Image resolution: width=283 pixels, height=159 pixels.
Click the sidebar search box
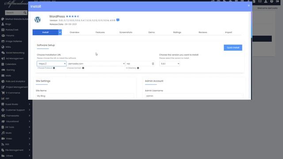pos(15,13)
